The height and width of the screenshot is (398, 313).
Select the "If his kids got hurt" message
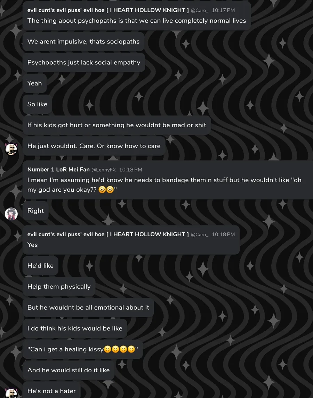pos(117,125)
